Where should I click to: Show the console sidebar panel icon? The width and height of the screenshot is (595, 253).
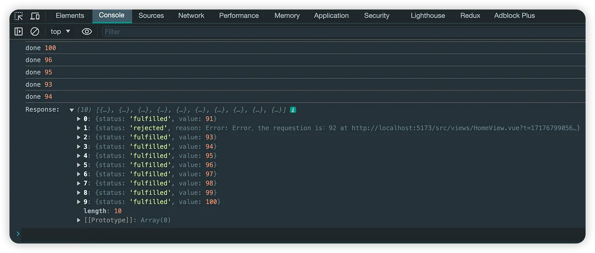(x=19, y=31)
